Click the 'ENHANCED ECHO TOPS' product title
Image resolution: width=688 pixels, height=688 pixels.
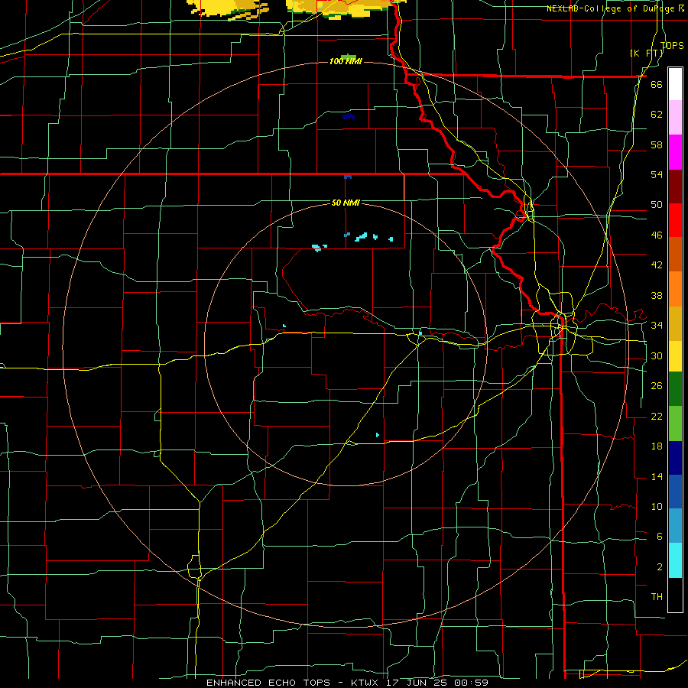268,683
